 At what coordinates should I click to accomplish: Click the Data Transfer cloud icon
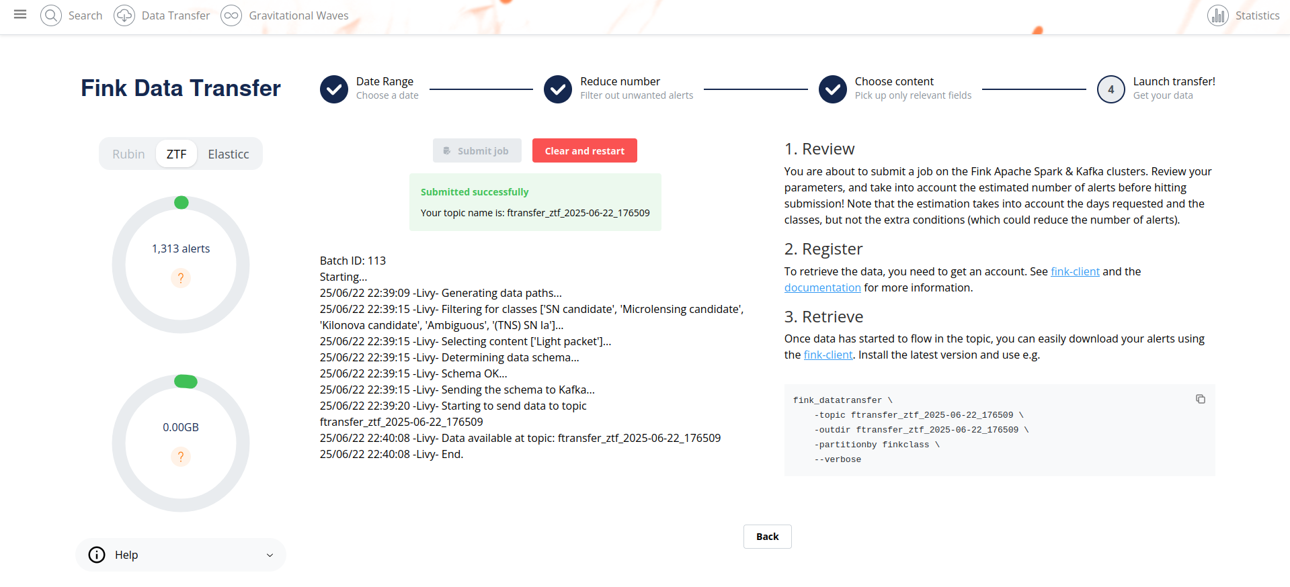click(x=124, y=15)
